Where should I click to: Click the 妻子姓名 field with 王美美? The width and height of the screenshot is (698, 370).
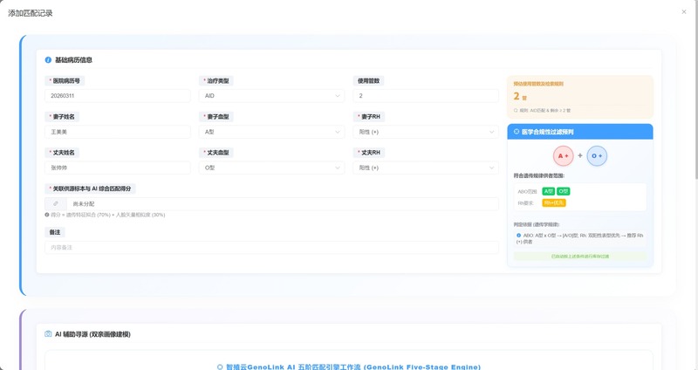(118, 132)
